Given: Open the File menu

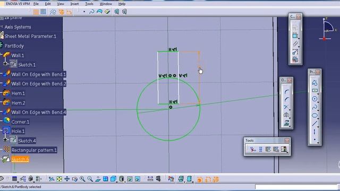Looking at the screenshot, I should tap(36, 4).
